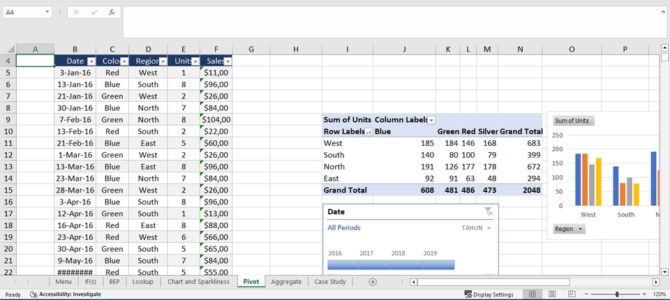The image size is (670, 300).
Task: Open Display Settings in status bar
Action: (x=489, y=294)
